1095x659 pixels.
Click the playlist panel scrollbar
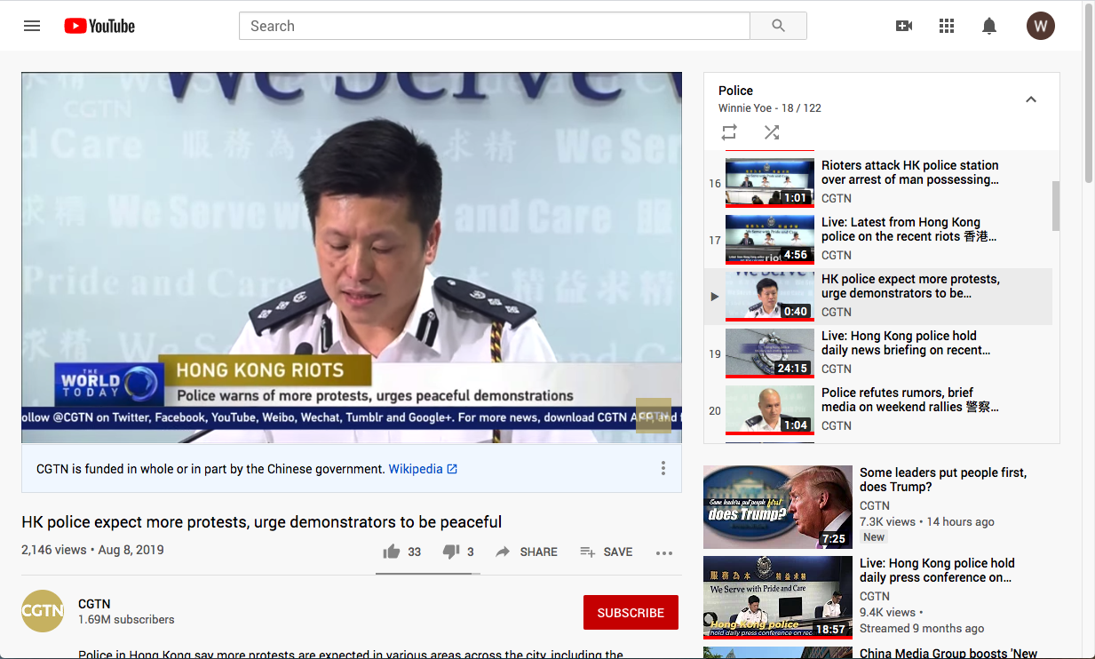(1056, 206)
